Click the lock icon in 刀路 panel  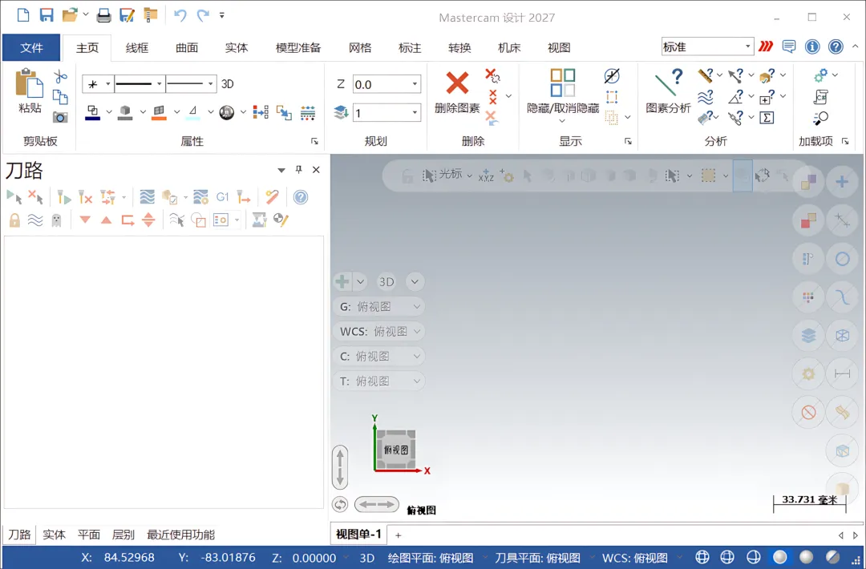(15, 220)
